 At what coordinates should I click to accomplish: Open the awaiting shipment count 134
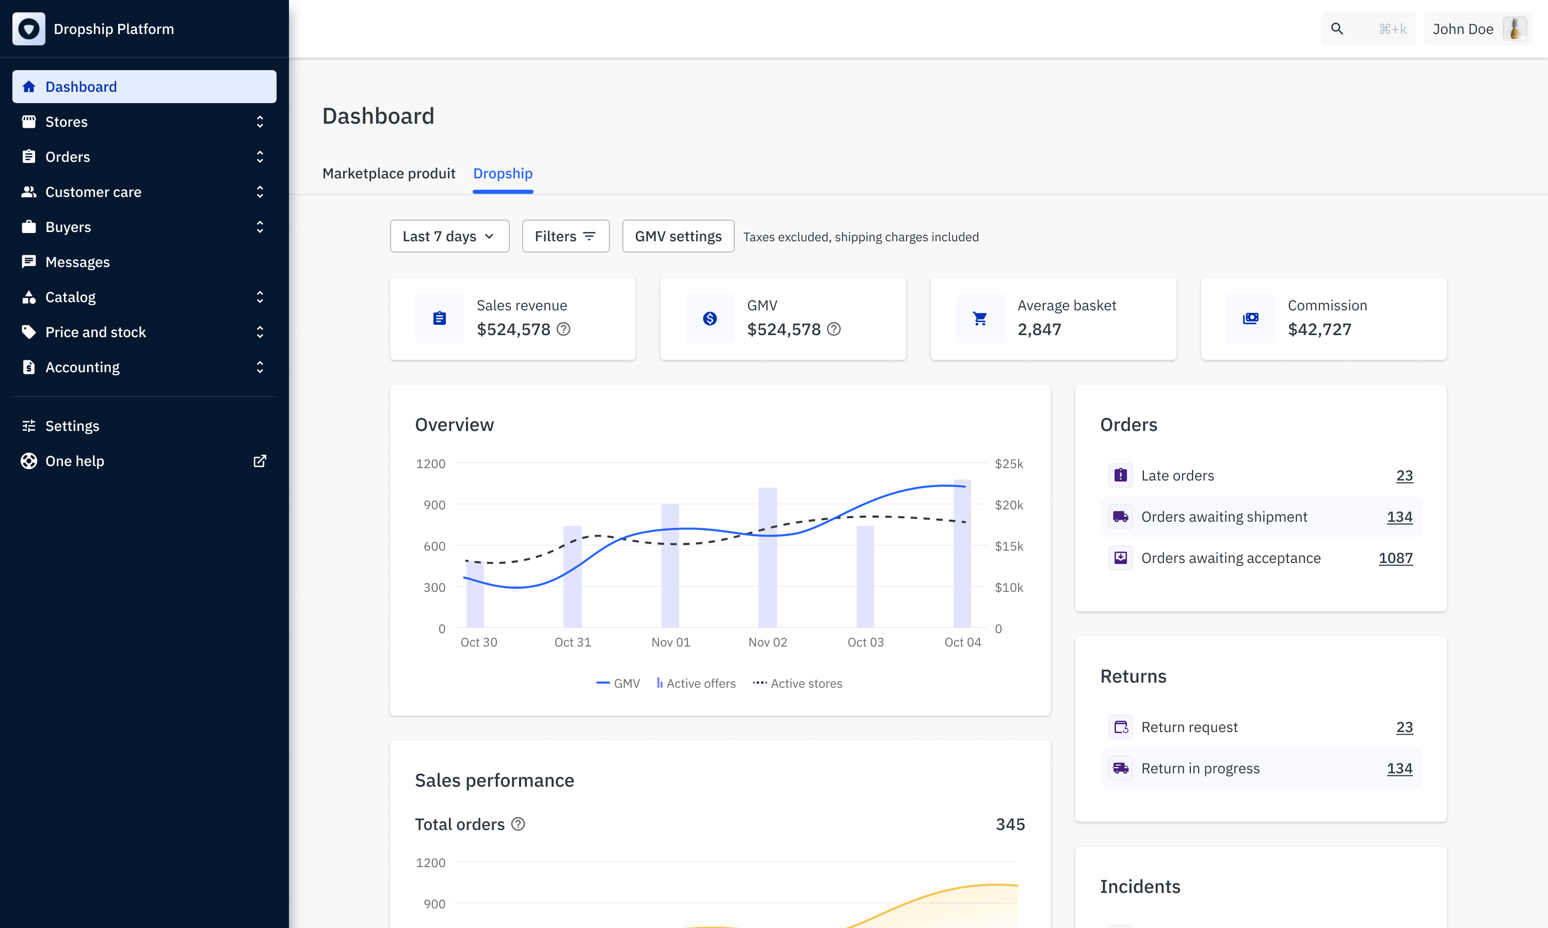[1400, 517]
